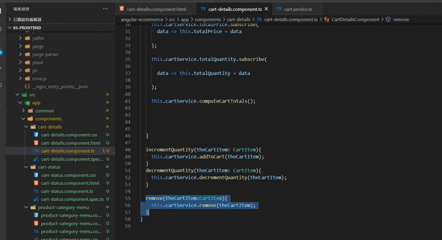Collapse the product-category-menu folder
This screenshot has height=240, width=442.
point(26,207)
